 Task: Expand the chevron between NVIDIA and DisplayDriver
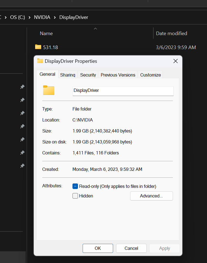pos(55,17)
